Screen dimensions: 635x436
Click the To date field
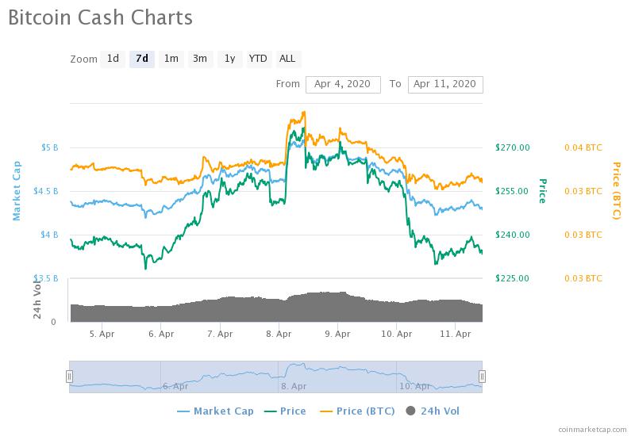click(x=444, y=84)
